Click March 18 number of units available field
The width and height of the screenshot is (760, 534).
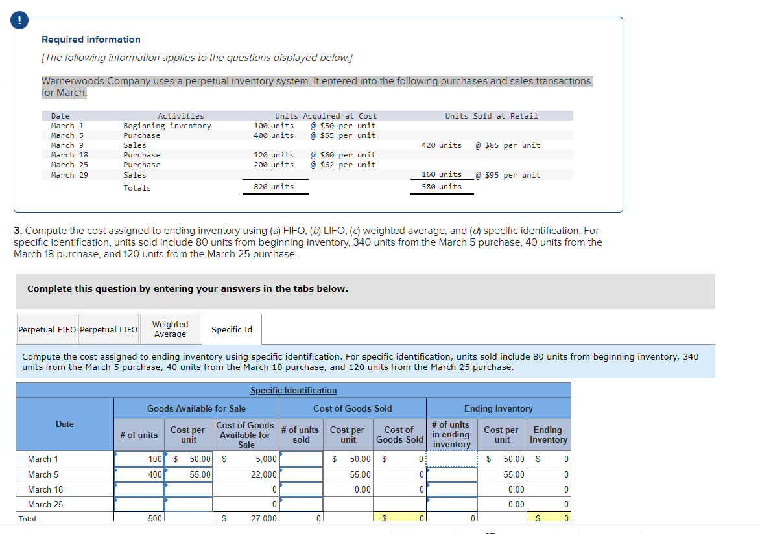tap(139, 489)
